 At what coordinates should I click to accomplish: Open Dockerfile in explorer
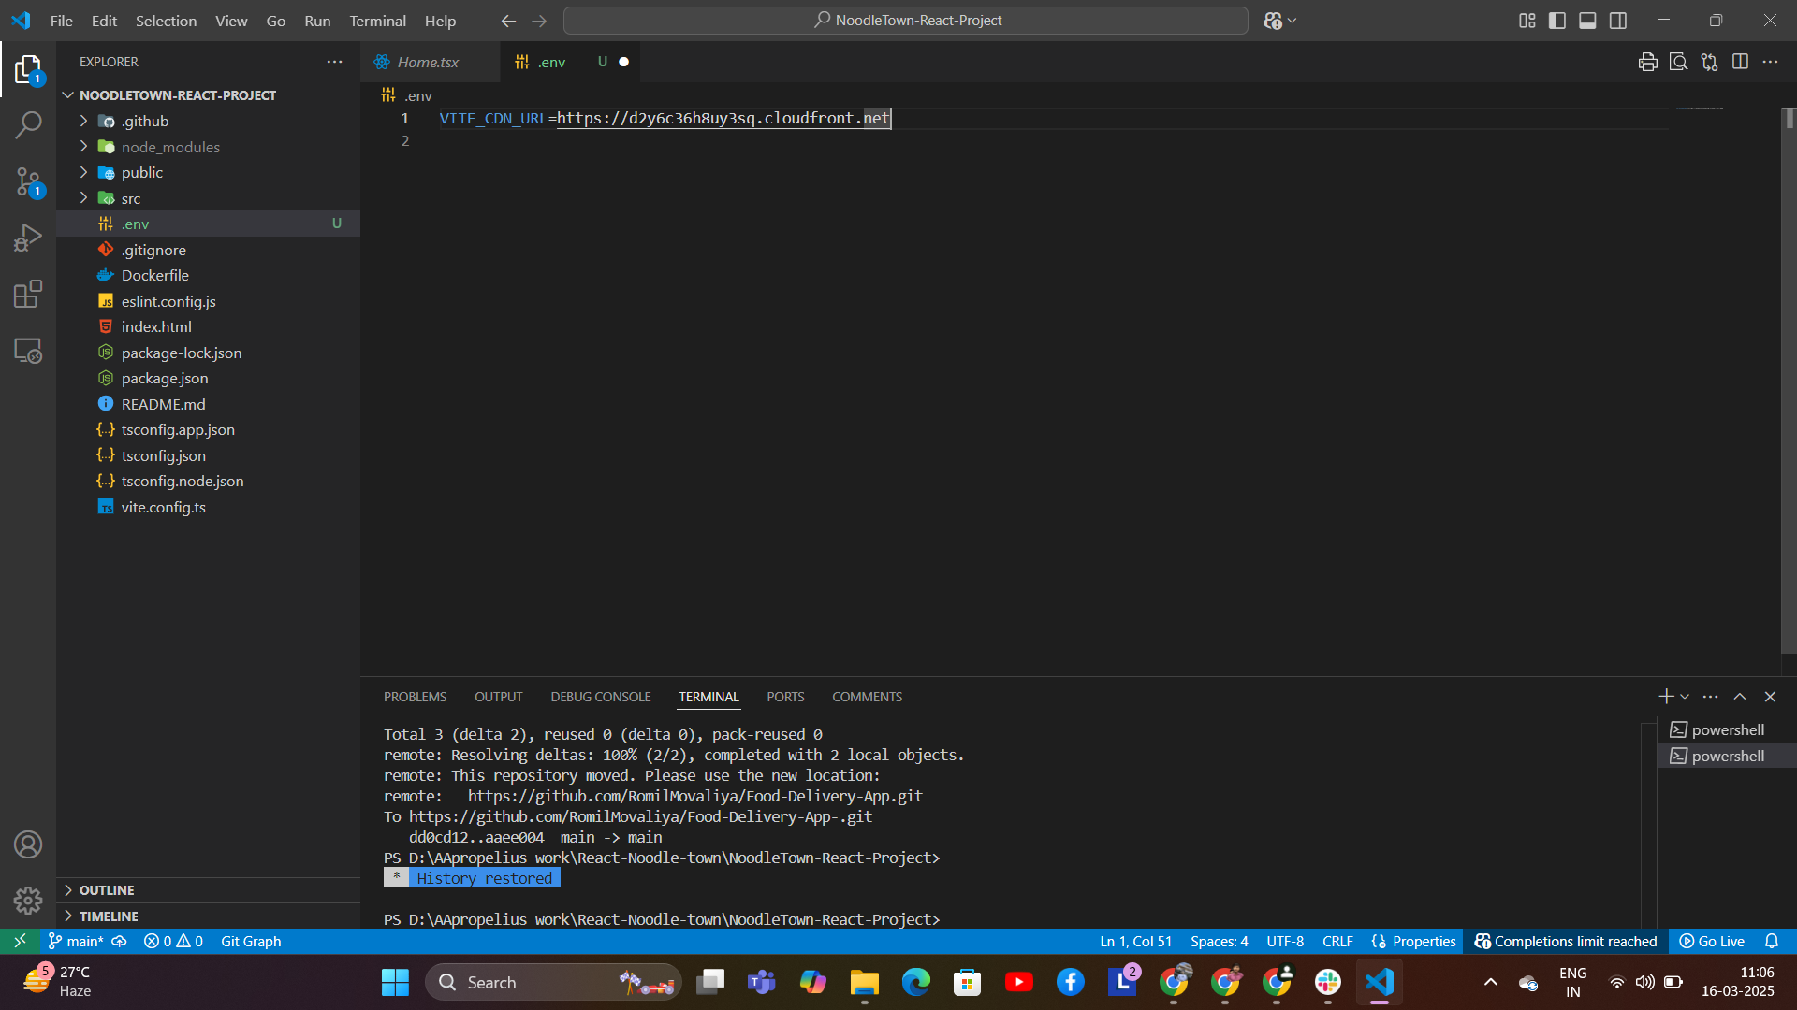[155, 275]
